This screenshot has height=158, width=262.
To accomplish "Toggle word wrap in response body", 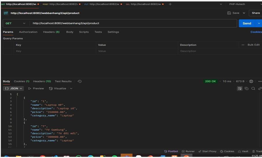I will click(x=240, y=88).
